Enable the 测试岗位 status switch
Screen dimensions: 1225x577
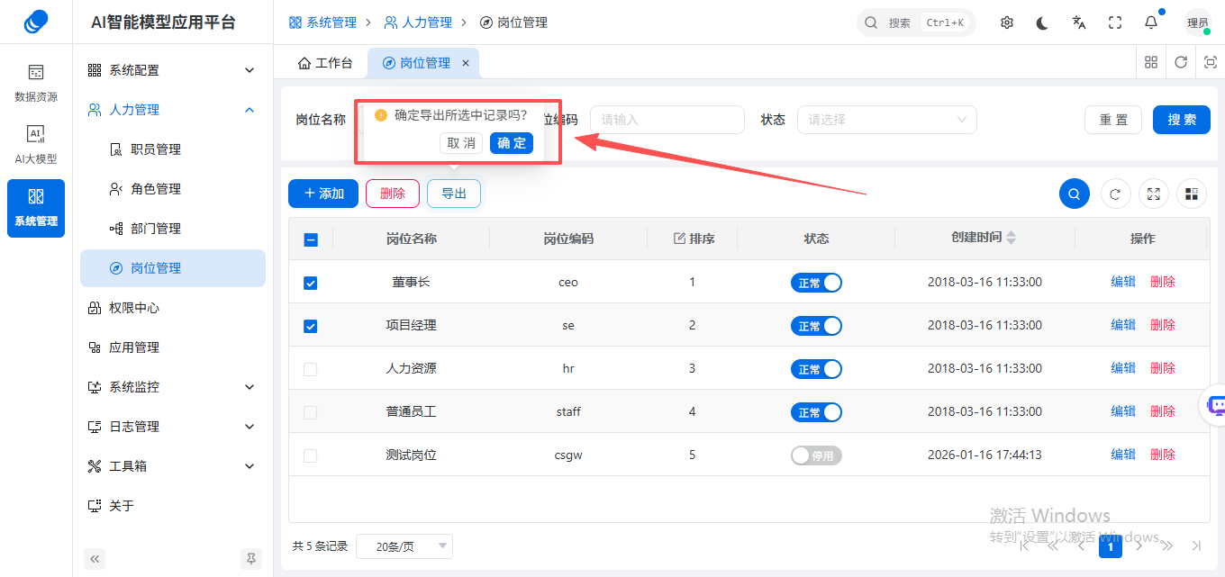(816, 455)
